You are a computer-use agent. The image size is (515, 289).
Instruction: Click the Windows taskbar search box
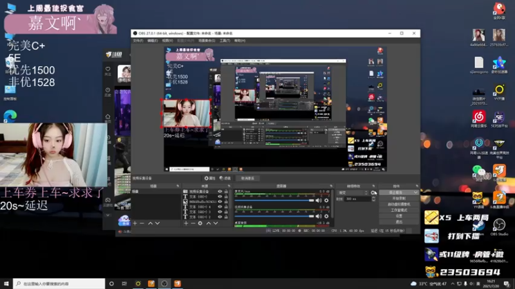pyautogui.click(x=59, y=284)
